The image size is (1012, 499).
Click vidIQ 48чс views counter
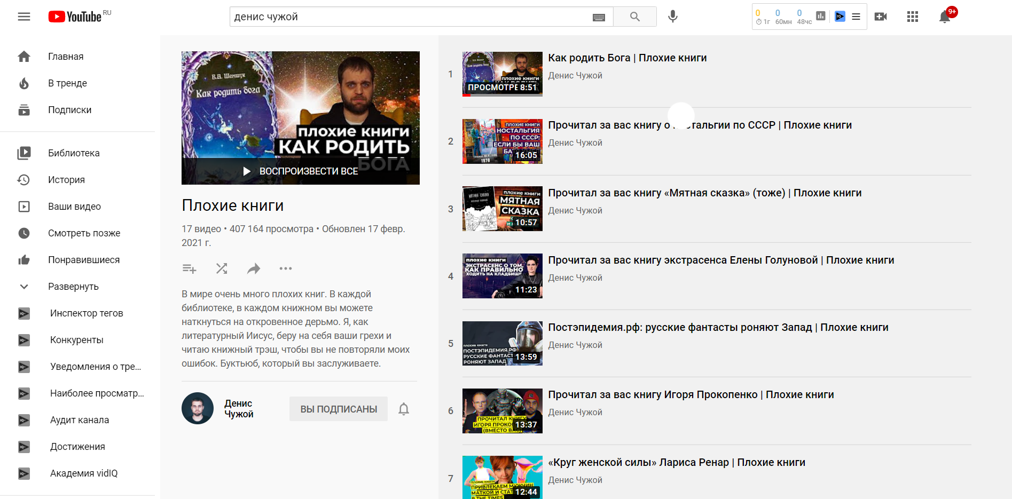pos(804,17)
